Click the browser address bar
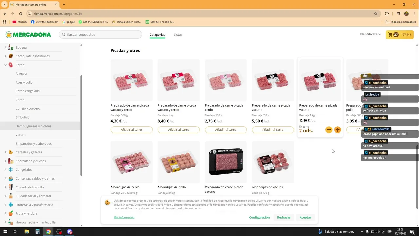Screen dimensions: 419x236 [x=203, y=14]
